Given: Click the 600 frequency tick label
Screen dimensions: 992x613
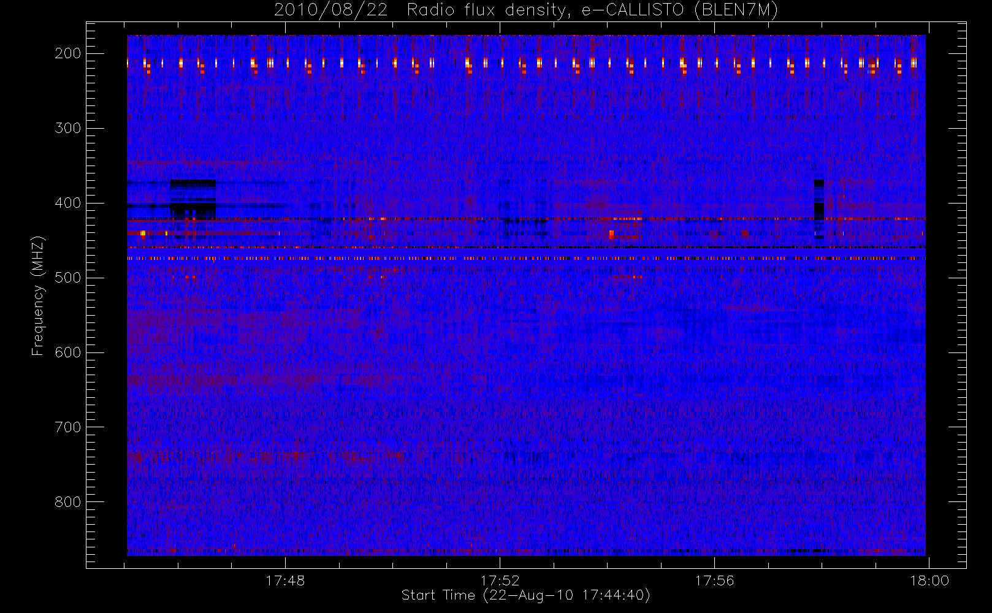Looking at the screenshot, I should tap(68, 352).
